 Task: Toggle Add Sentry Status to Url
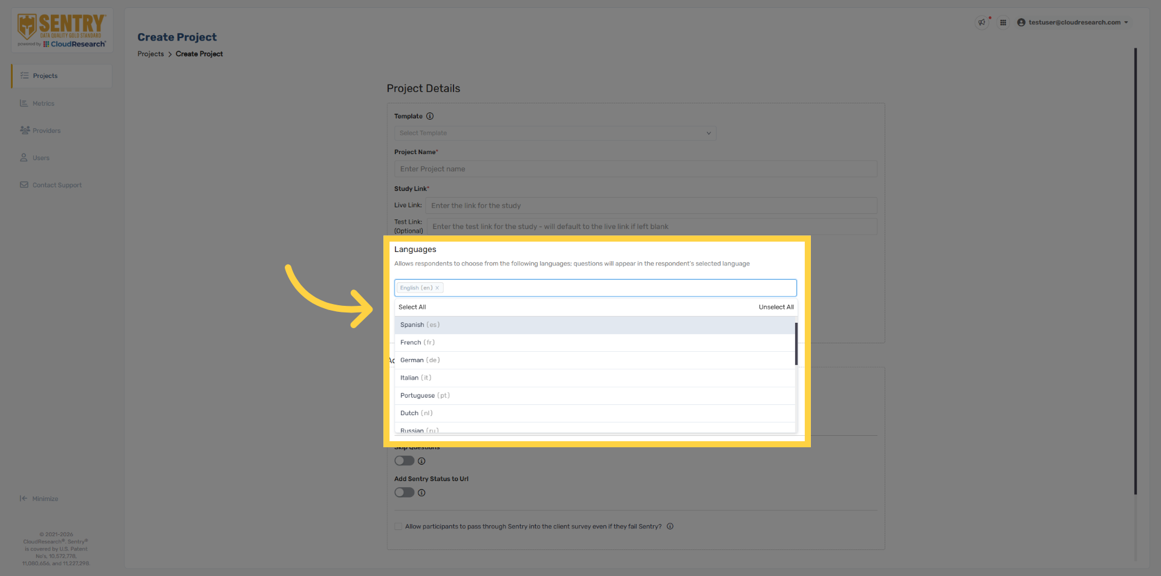coord(404,493)
